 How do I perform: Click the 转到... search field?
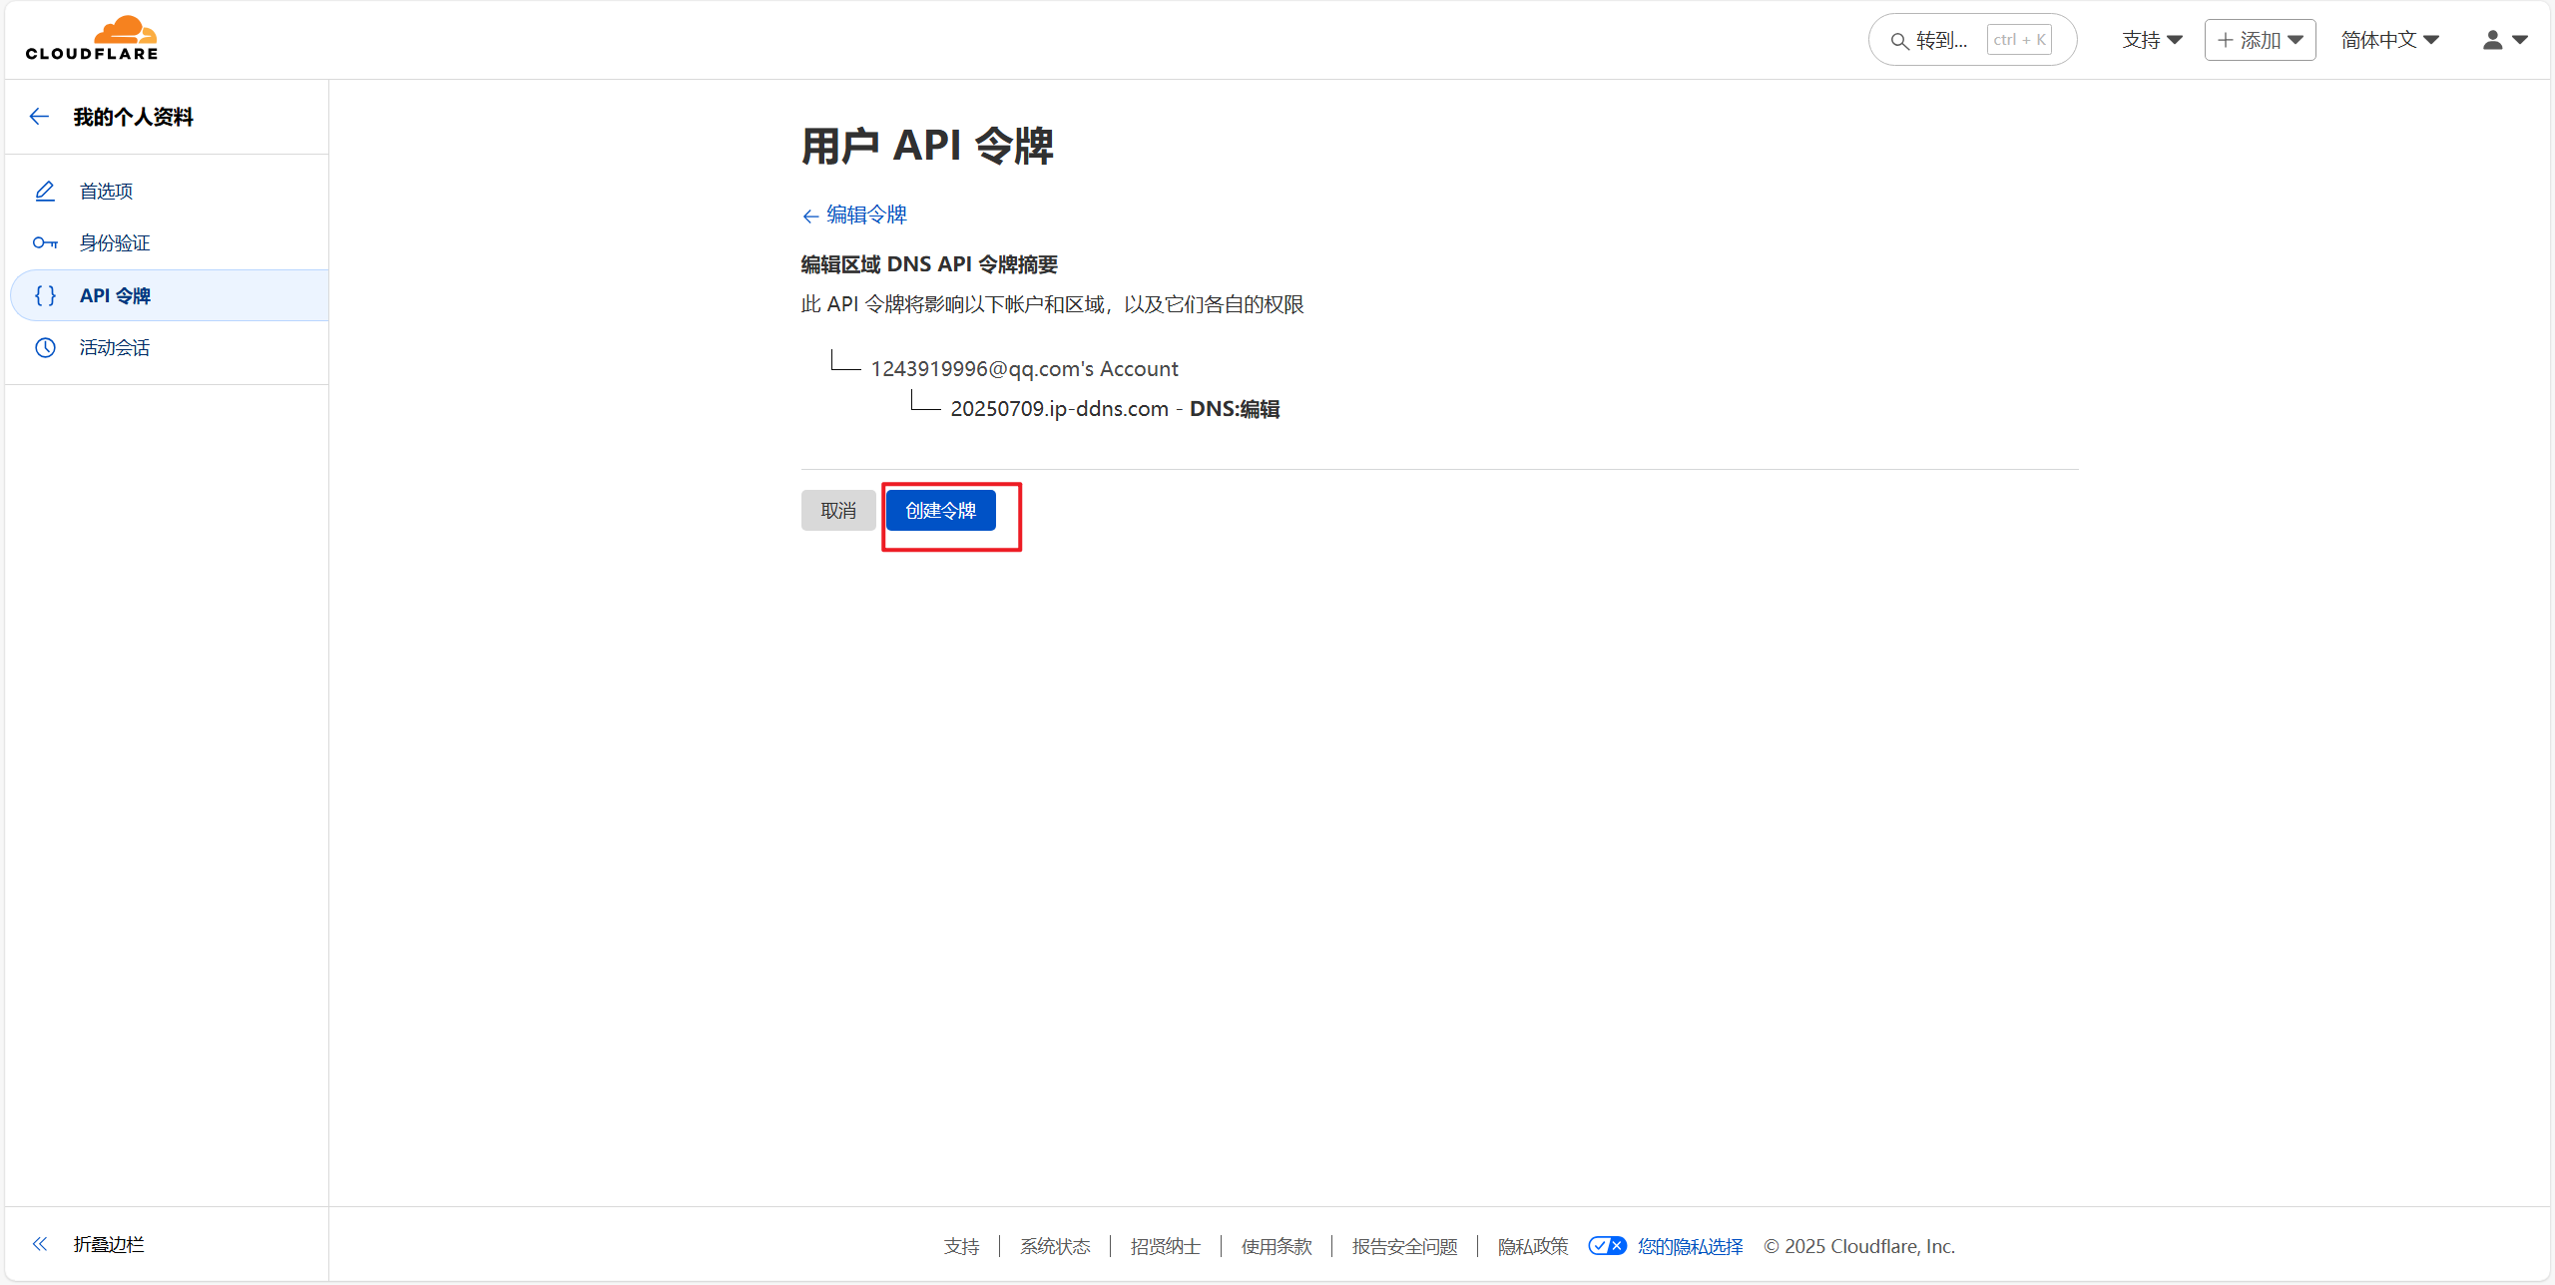(1972, 40)
